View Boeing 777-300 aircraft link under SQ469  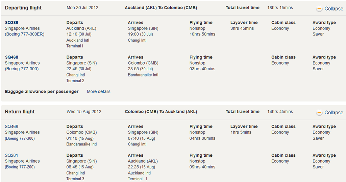20,138
